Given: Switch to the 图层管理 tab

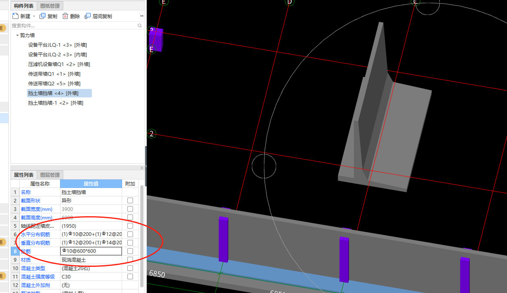Looking at the screenshot, I should pos(50,175).
